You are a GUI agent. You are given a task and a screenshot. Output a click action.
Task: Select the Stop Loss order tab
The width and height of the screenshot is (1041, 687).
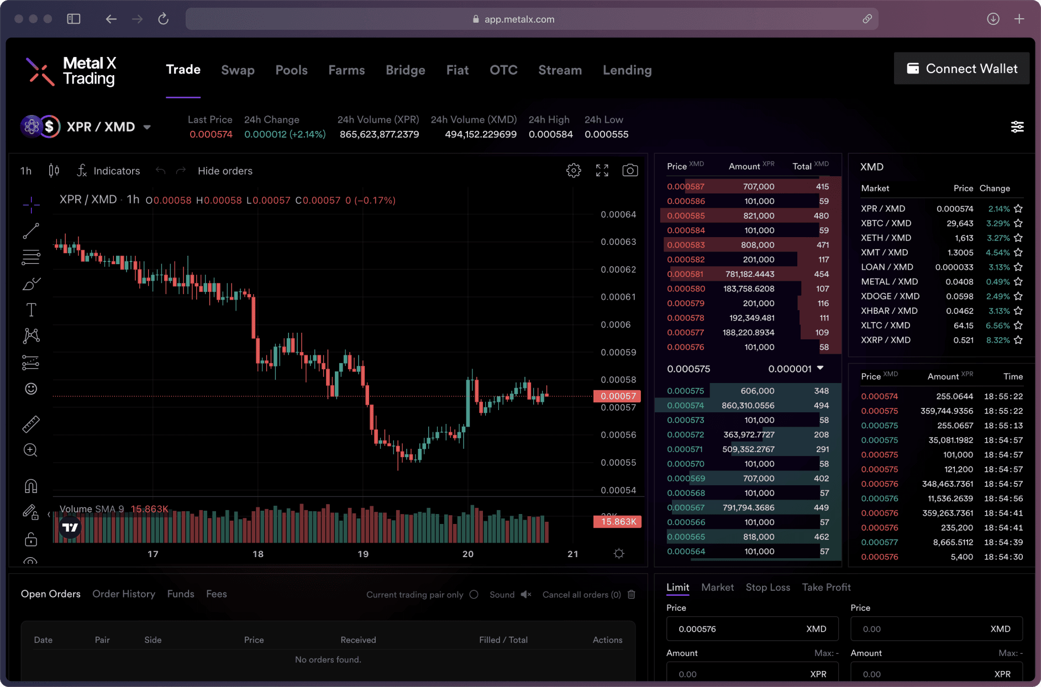pos(767,588)
